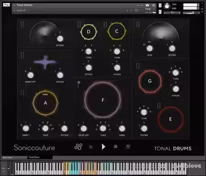
Task: Click the Tonal Drums instrument name
Action: 25,5
